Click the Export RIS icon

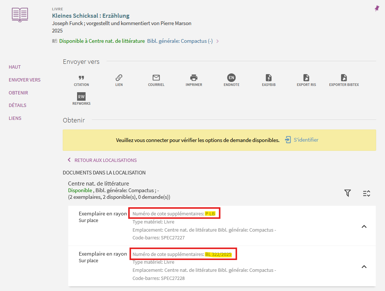click(306, 78)
